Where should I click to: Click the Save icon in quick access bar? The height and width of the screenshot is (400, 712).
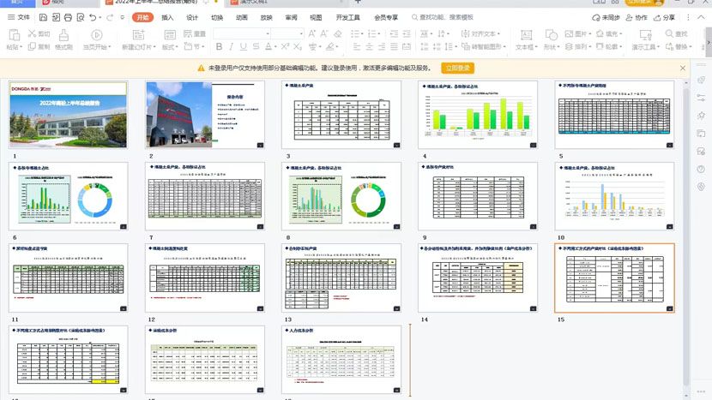coord(43,17)
